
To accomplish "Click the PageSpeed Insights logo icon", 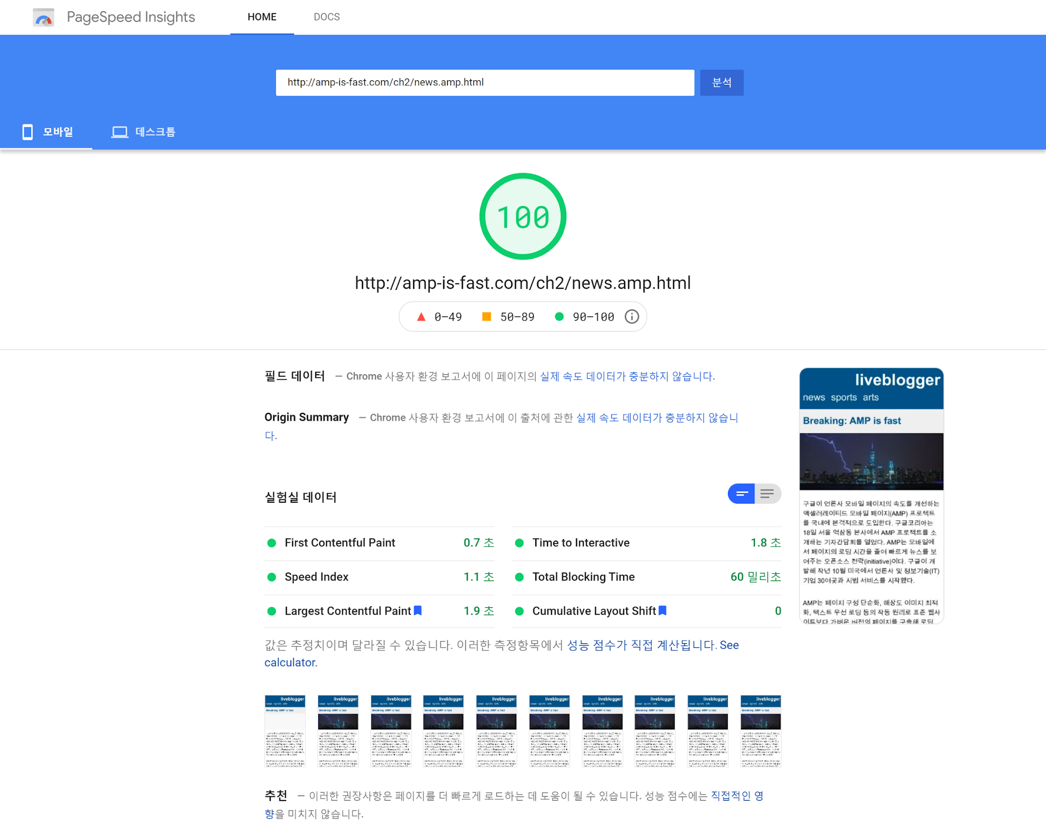I will tap(43, 17).
